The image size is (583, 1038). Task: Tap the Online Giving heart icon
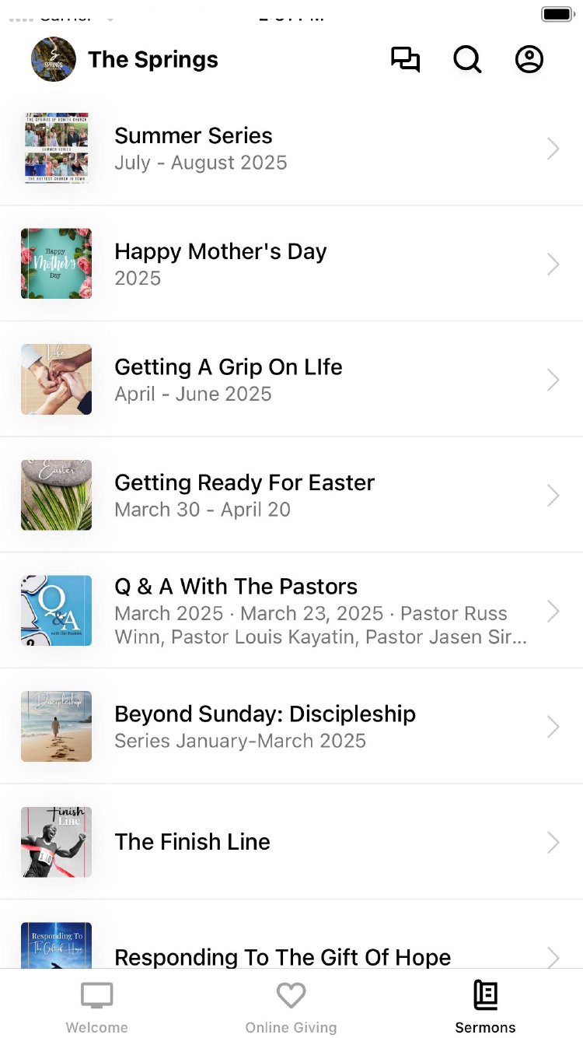pyautogui.click(x=291, y=995)
